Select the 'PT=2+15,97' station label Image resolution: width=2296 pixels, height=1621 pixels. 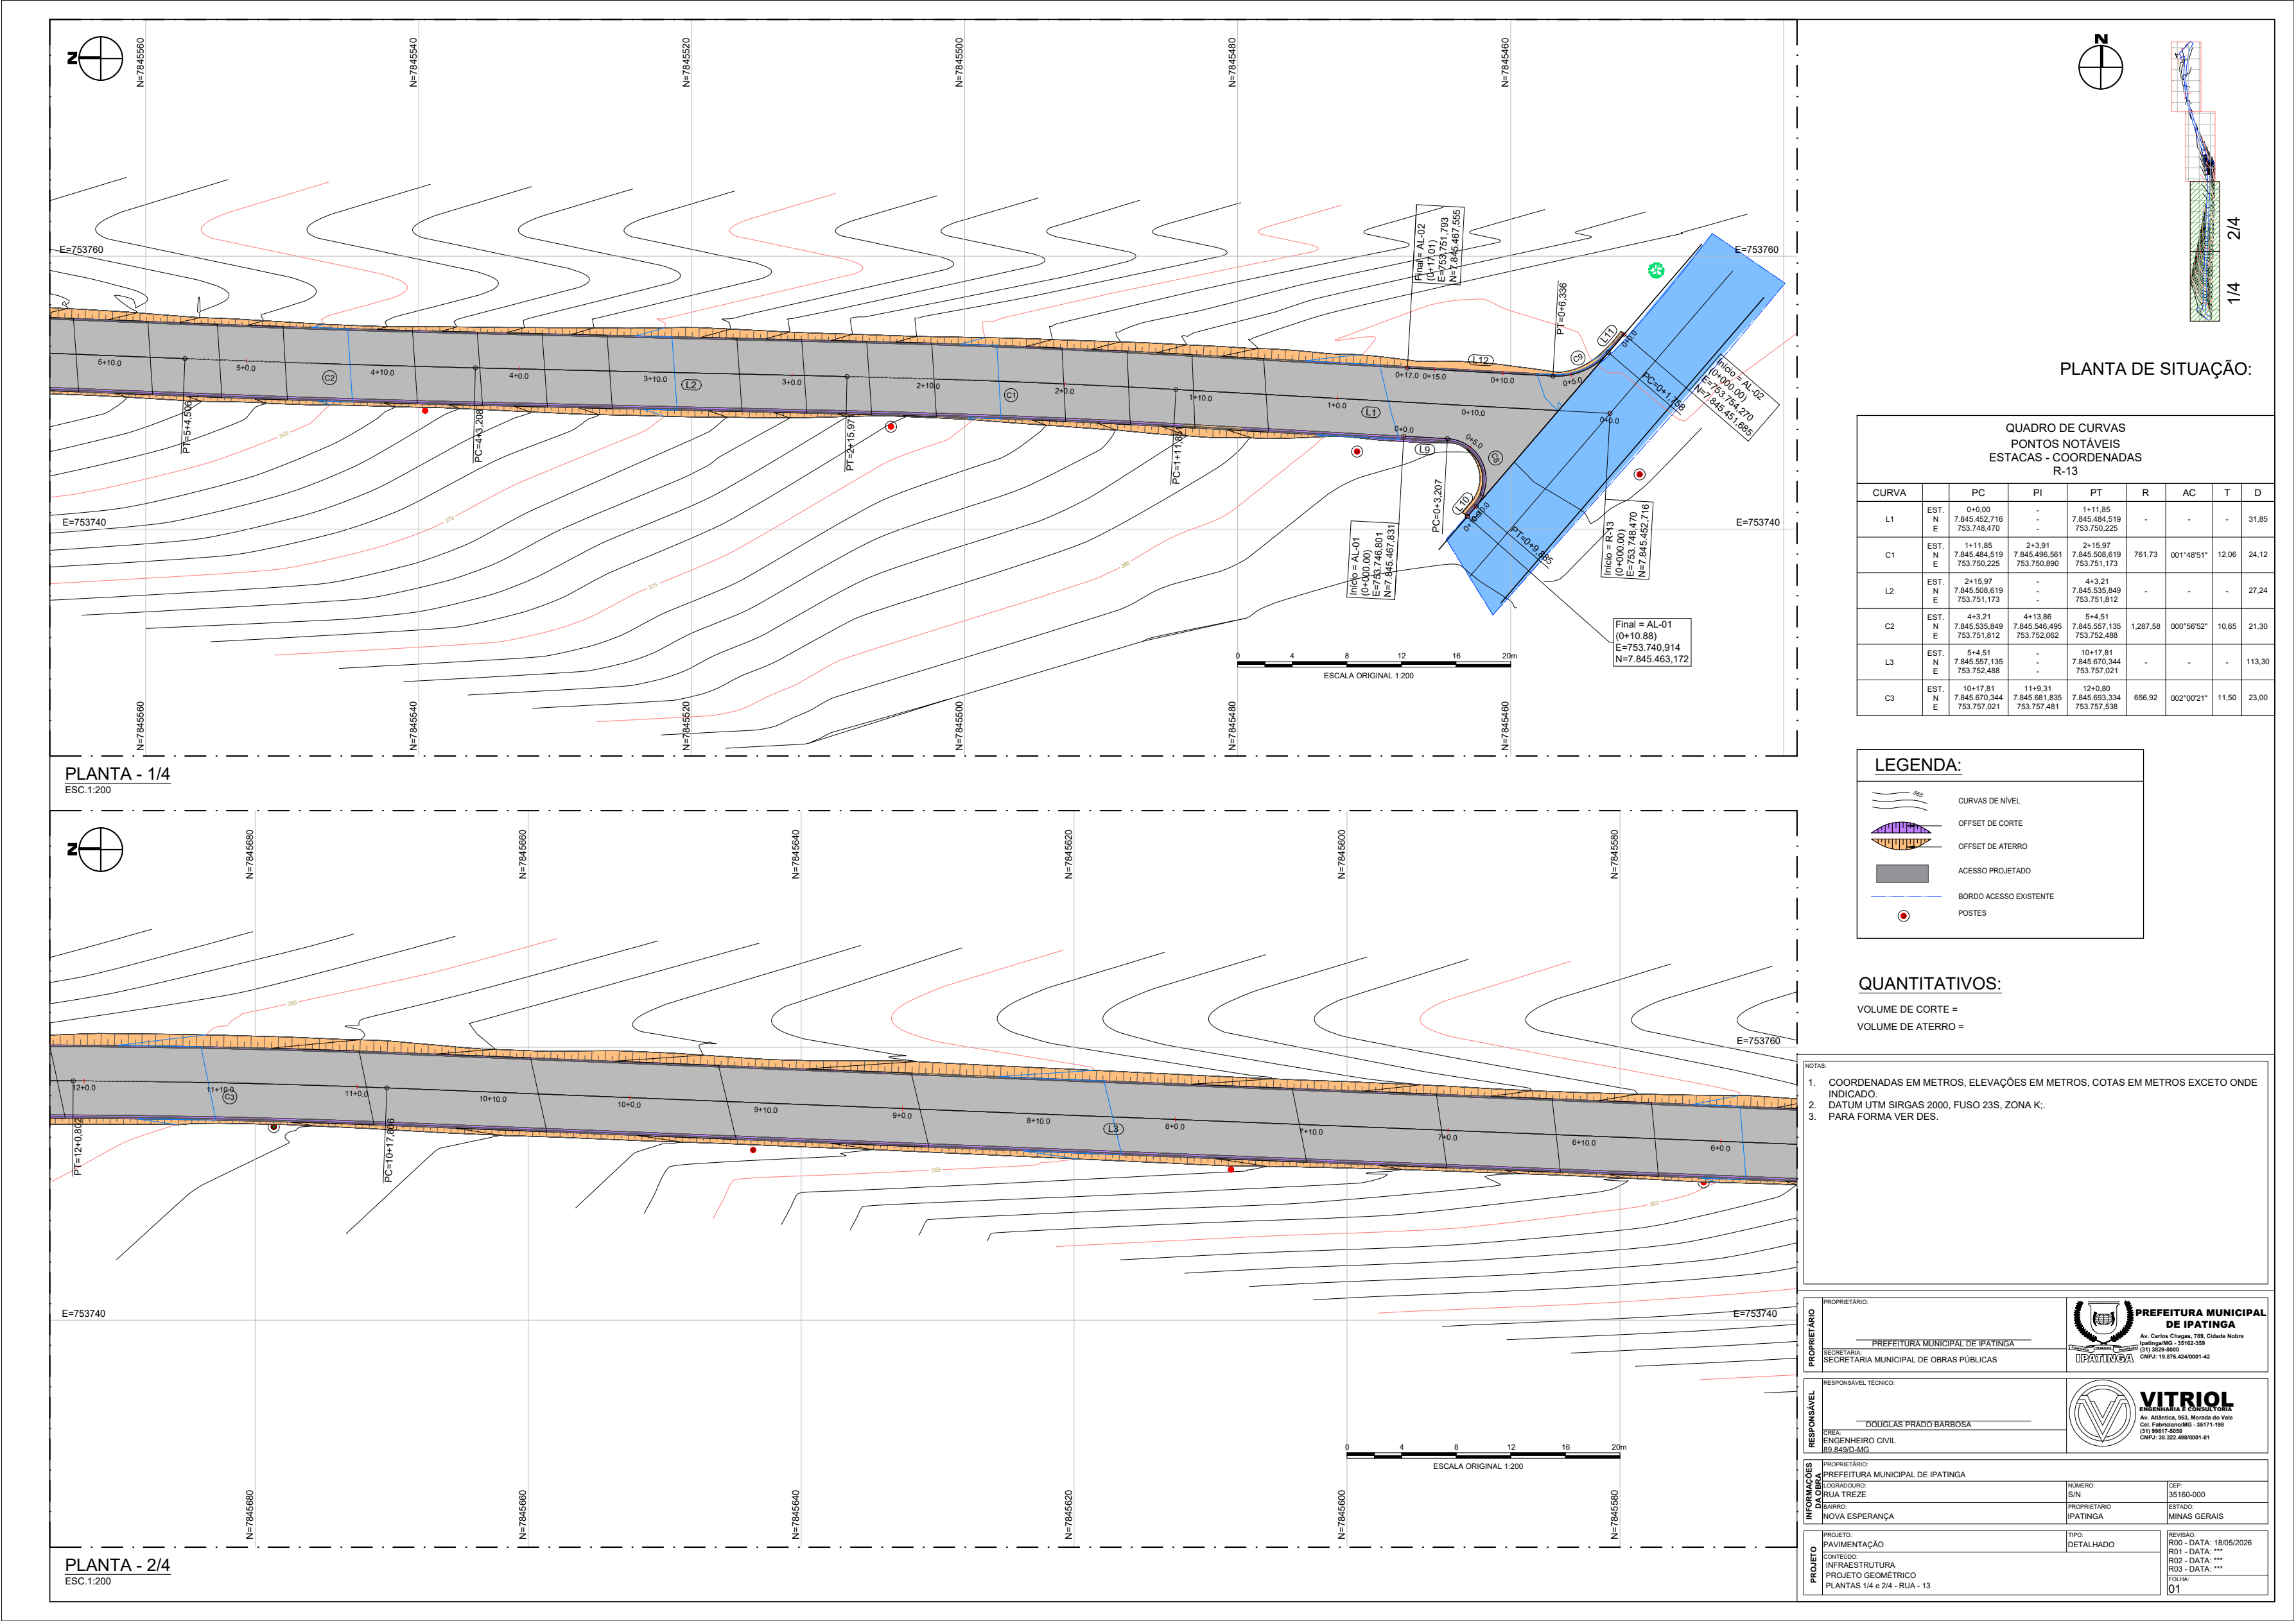coord(850,445)
